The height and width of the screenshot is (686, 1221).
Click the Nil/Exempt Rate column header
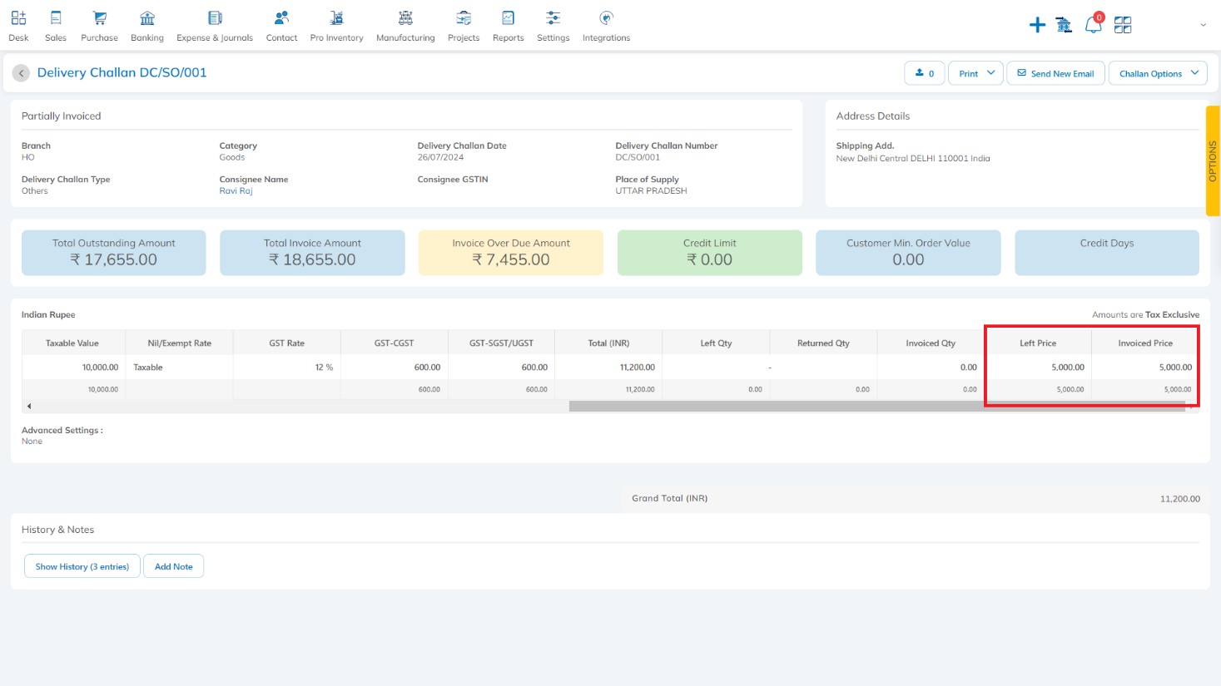coord(179,343)
